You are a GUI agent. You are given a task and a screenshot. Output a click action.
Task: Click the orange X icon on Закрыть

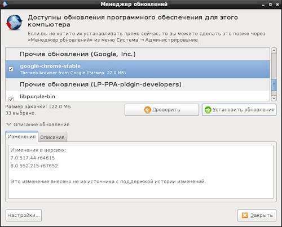coord(245,215)
